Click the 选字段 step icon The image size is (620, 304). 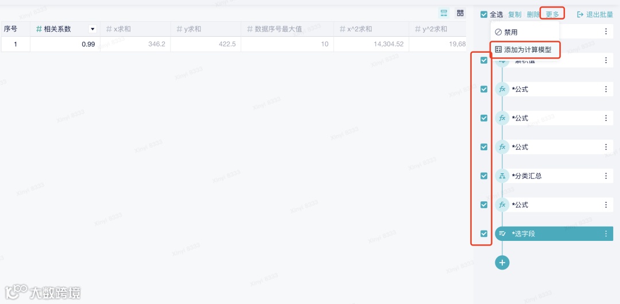coord(502,233)
